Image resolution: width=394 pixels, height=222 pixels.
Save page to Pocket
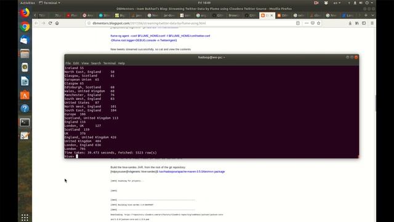pyautogui.click(x=313, y=23)
